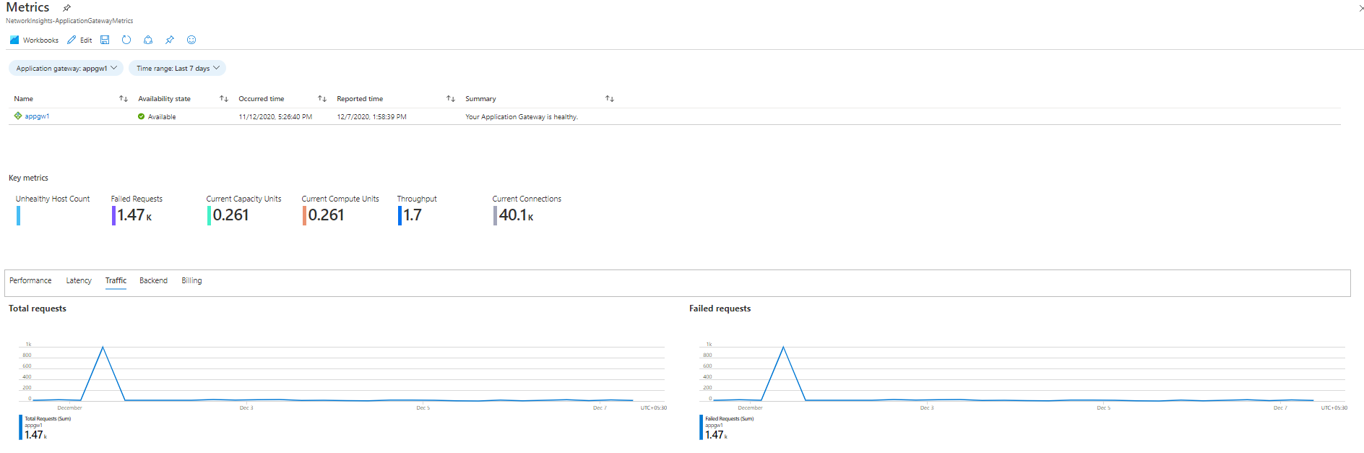Close the Metrics blade with X
The height and width of the screenshot is (453, 1364).
1361,8
